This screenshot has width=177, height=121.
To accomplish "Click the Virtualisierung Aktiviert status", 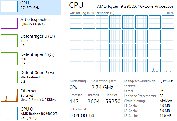I will (x=166, y=101).
